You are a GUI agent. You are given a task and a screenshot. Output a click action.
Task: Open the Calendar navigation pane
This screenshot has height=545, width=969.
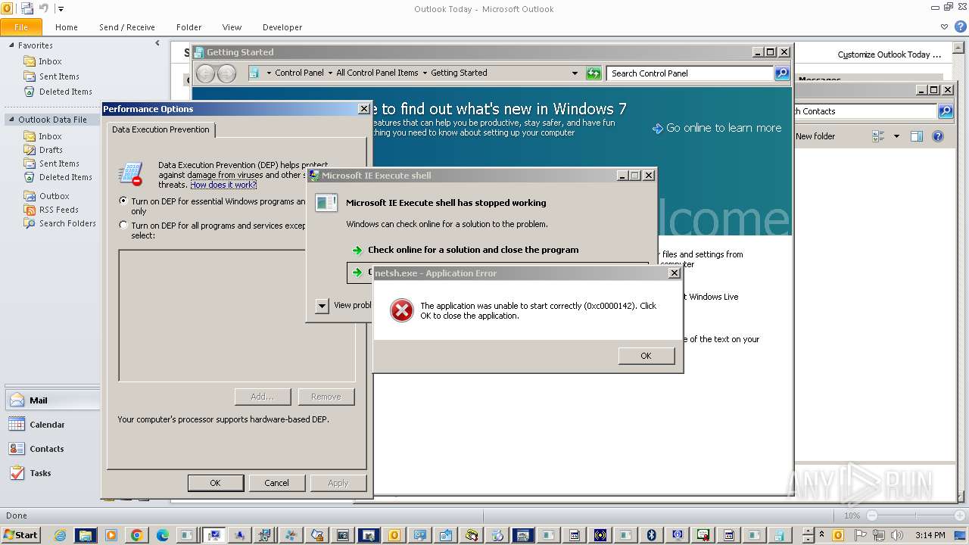(51, 425)
